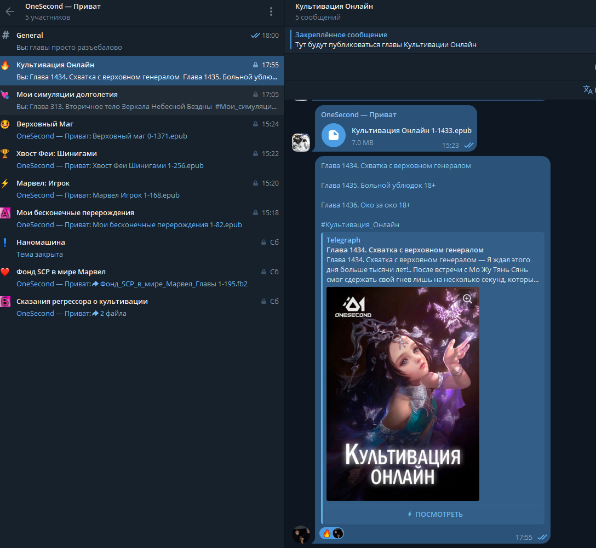This screenshot has height=548, width=596.
Task: Click preview text Мои бесконечные перерождения 1-82.epub
Action: 167,225
